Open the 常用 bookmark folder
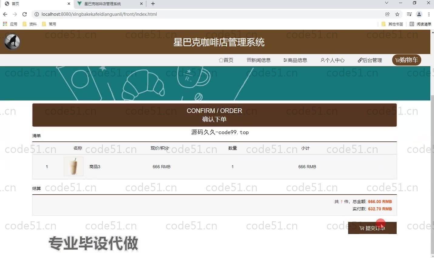The image size is (434, 258). point(49,24)
